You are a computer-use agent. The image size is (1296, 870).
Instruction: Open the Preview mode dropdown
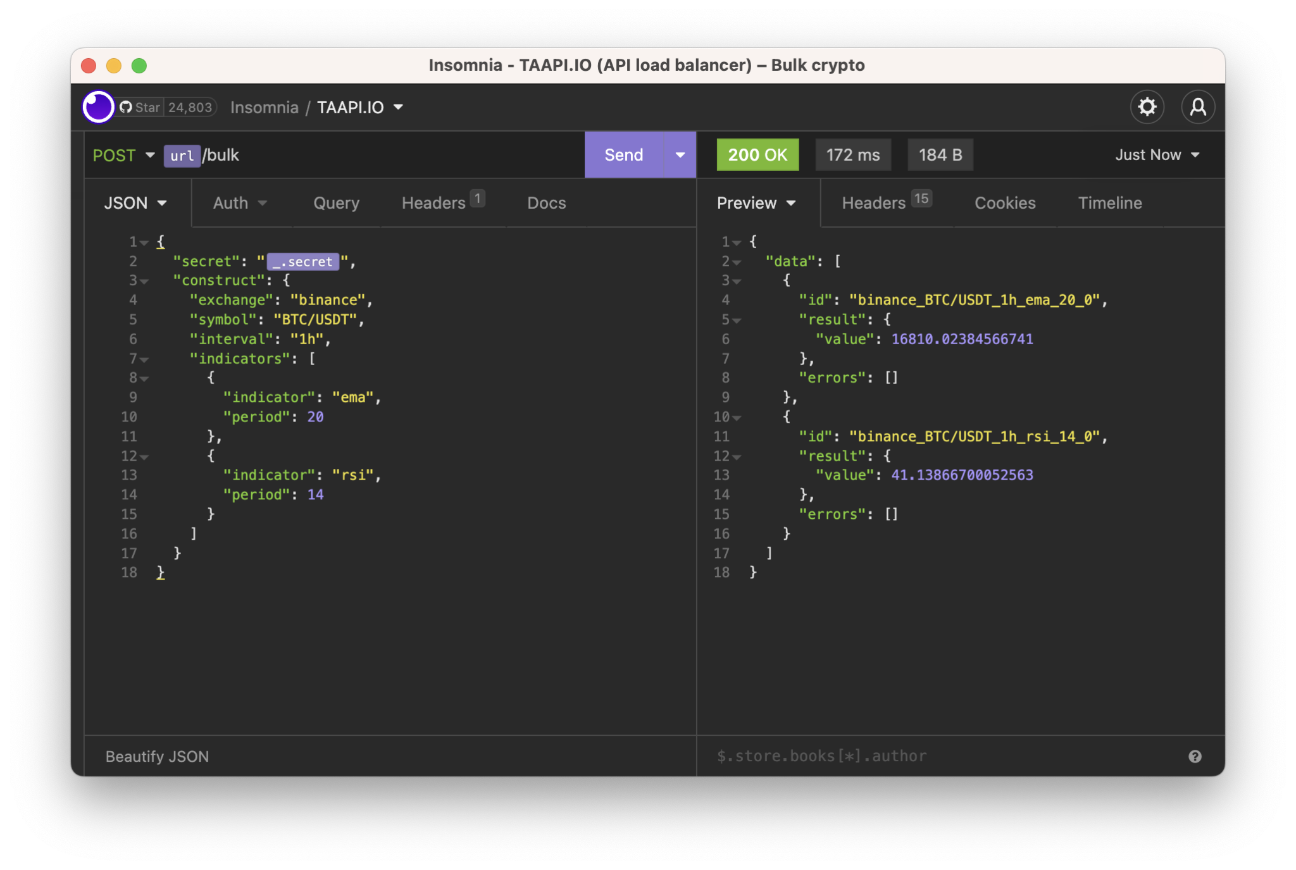point(757,202)
